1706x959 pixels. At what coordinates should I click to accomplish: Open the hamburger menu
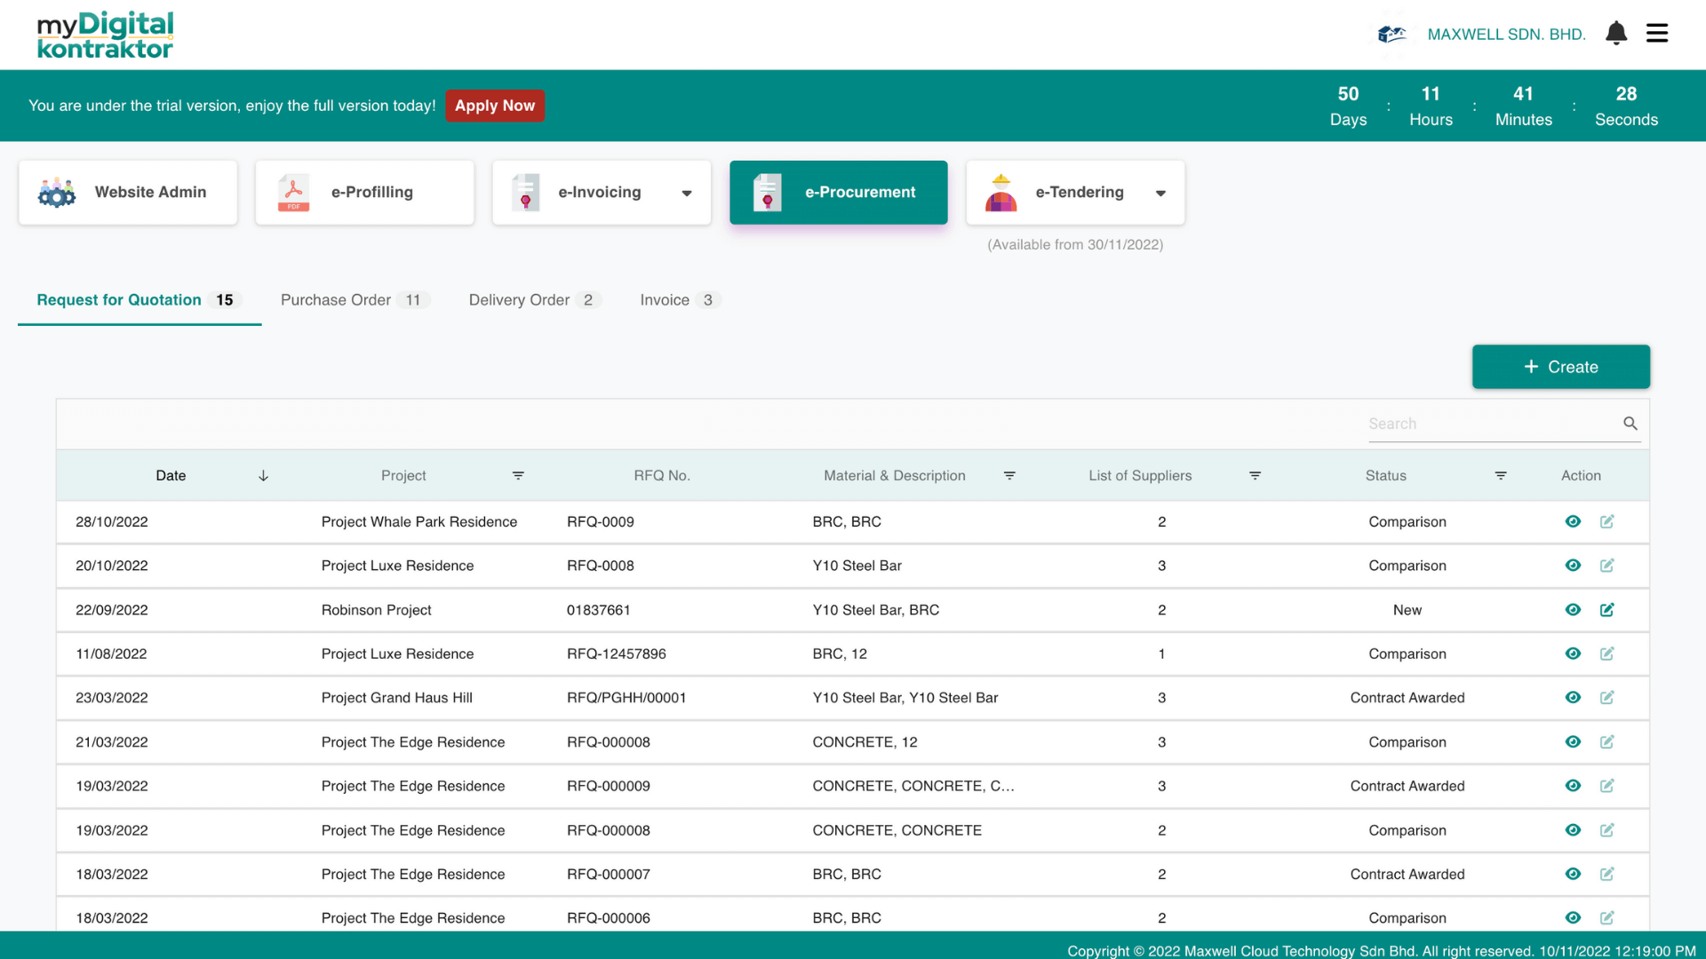point(1657,34)
